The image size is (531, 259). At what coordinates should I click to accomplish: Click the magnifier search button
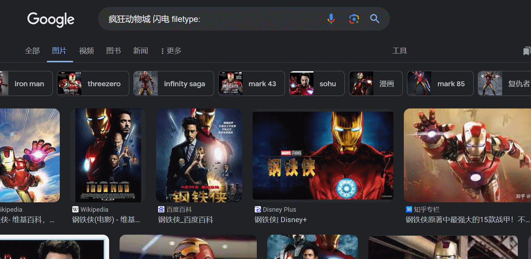coord(375,19)
